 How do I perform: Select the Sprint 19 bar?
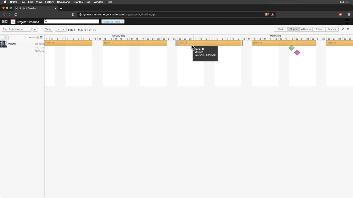(x=284, y=43)
